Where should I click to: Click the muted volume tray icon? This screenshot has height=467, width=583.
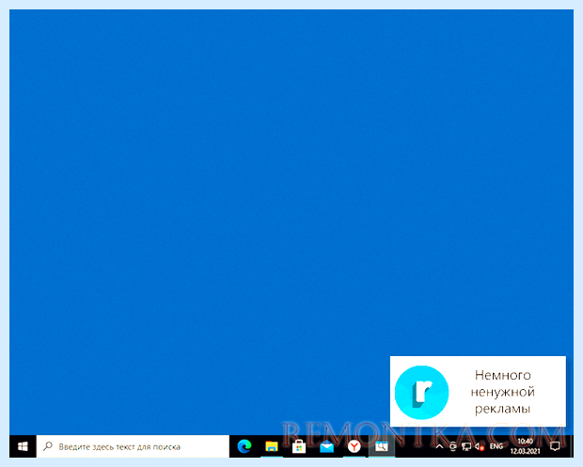pyautogui.click(x=480, y=446)
